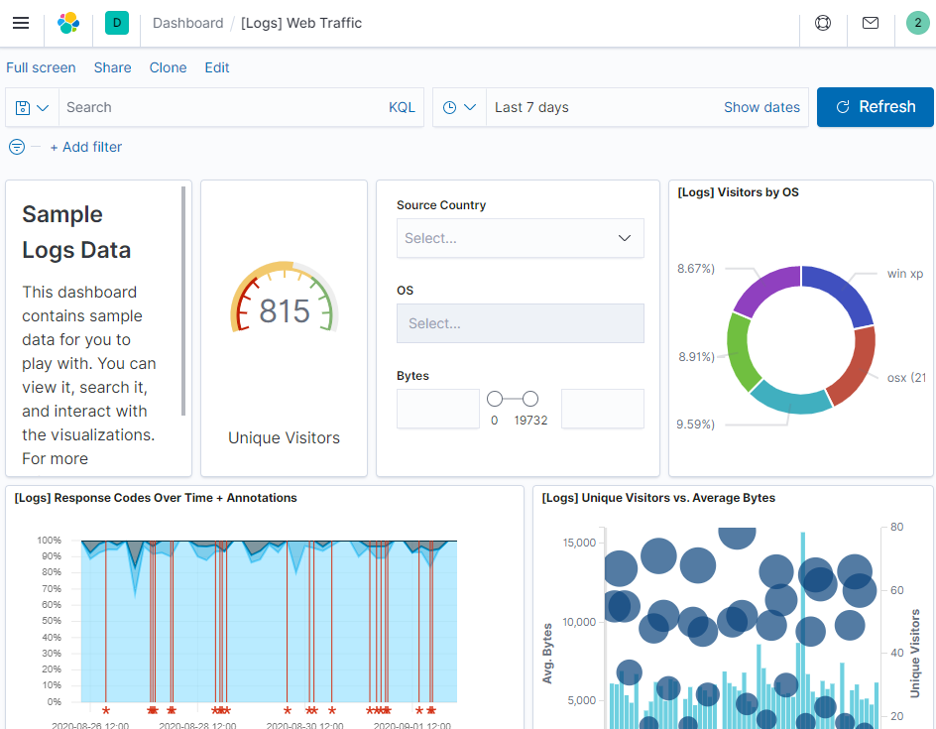Open the help lifebuoy icon
Viewport: 936px width, 729px height.
pos(823,23)
